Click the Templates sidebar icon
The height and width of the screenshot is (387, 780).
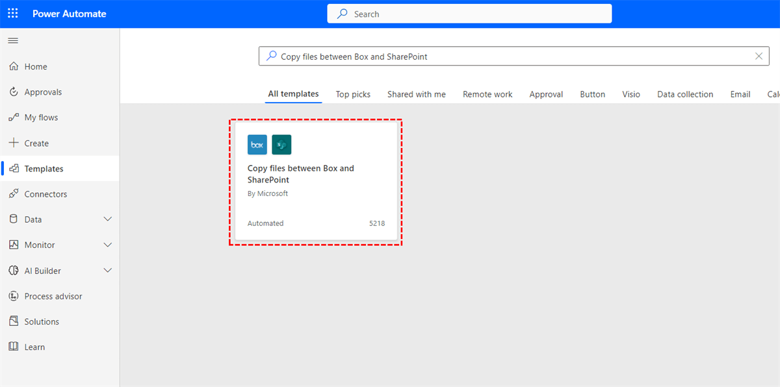[14, 169]
